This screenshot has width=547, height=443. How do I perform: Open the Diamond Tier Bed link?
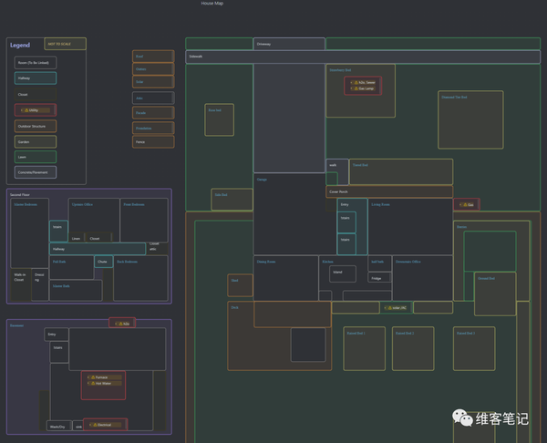click(x=454, y=98)
